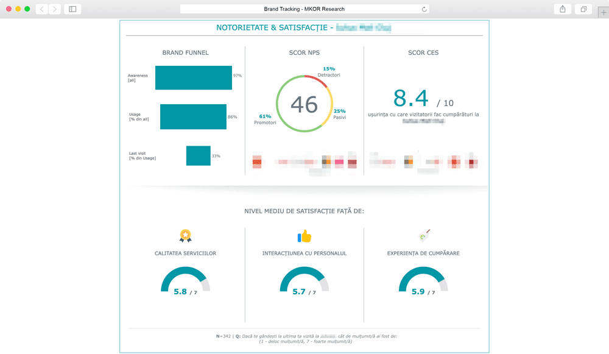Toggle the Safari sidebar button
Viewport: 609px width, 354px height.
[x=72, y=9]
